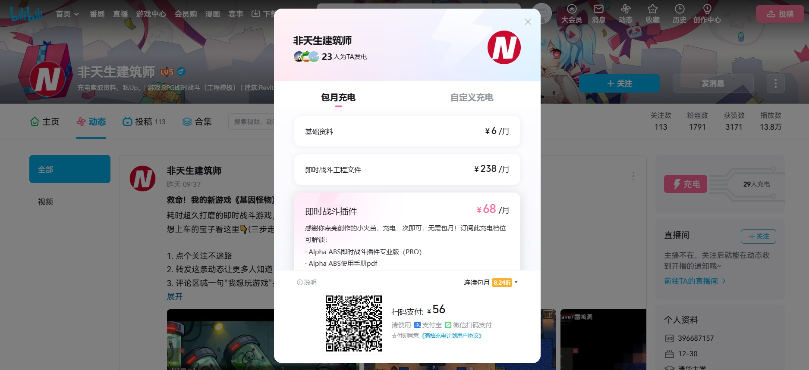Expand the post with 展开

coord(175,296)
